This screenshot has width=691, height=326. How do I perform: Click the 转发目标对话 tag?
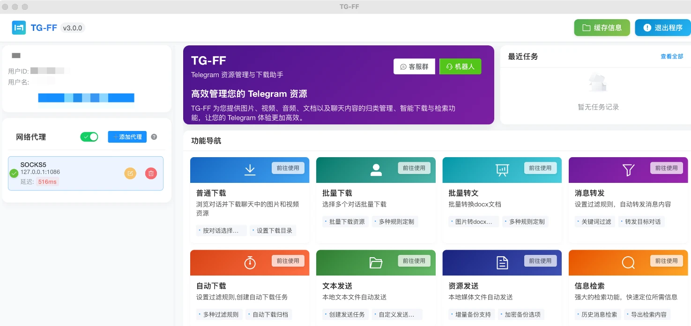[641, 222]
